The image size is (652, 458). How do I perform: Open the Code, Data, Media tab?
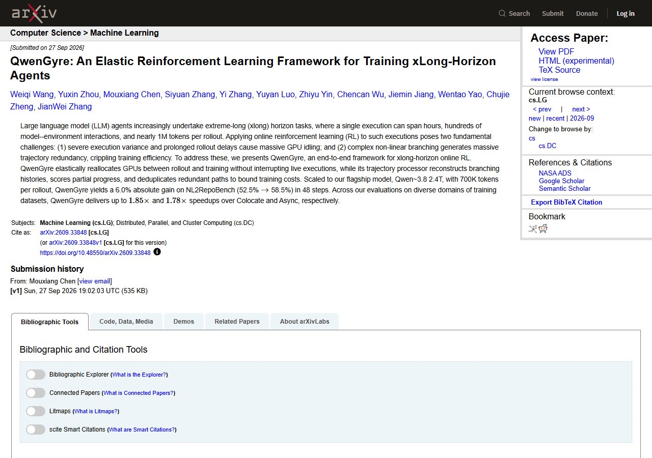point(126,322)
